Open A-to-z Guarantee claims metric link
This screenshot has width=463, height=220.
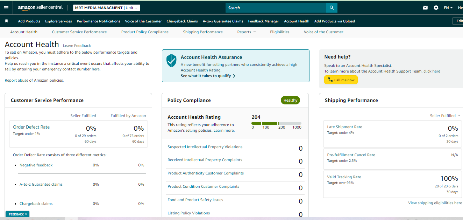pyautogui.click(x=41, y=184)
